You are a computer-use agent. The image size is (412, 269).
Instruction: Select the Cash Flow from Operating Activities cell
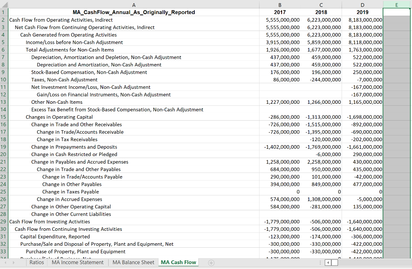pyautogui.click(x=60, y=20)
